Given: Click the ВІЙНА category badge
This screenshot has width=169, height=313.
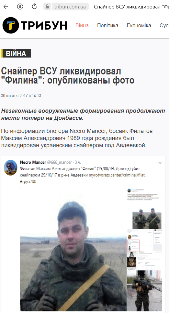Looking at the screenshot, I should pos(16,53).
